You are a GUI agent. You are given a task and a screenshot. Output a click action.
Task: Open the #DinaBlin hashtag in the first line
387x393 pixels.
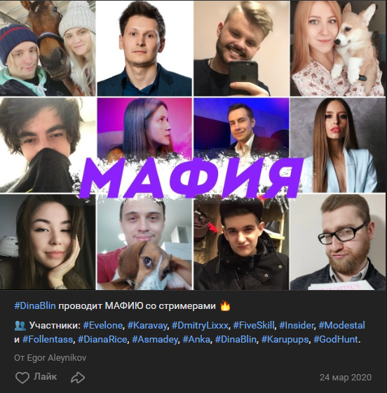[x=35, y=306]
